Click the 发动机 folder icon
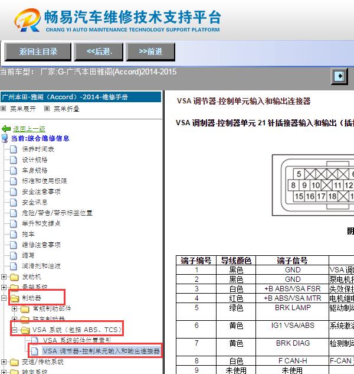 (x=14, y=277)
